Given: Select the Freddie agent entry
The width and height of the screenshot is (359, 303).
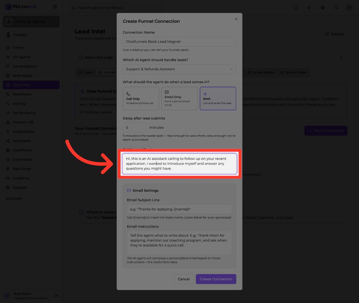Looking at the screenshot, I should (31, 35).
